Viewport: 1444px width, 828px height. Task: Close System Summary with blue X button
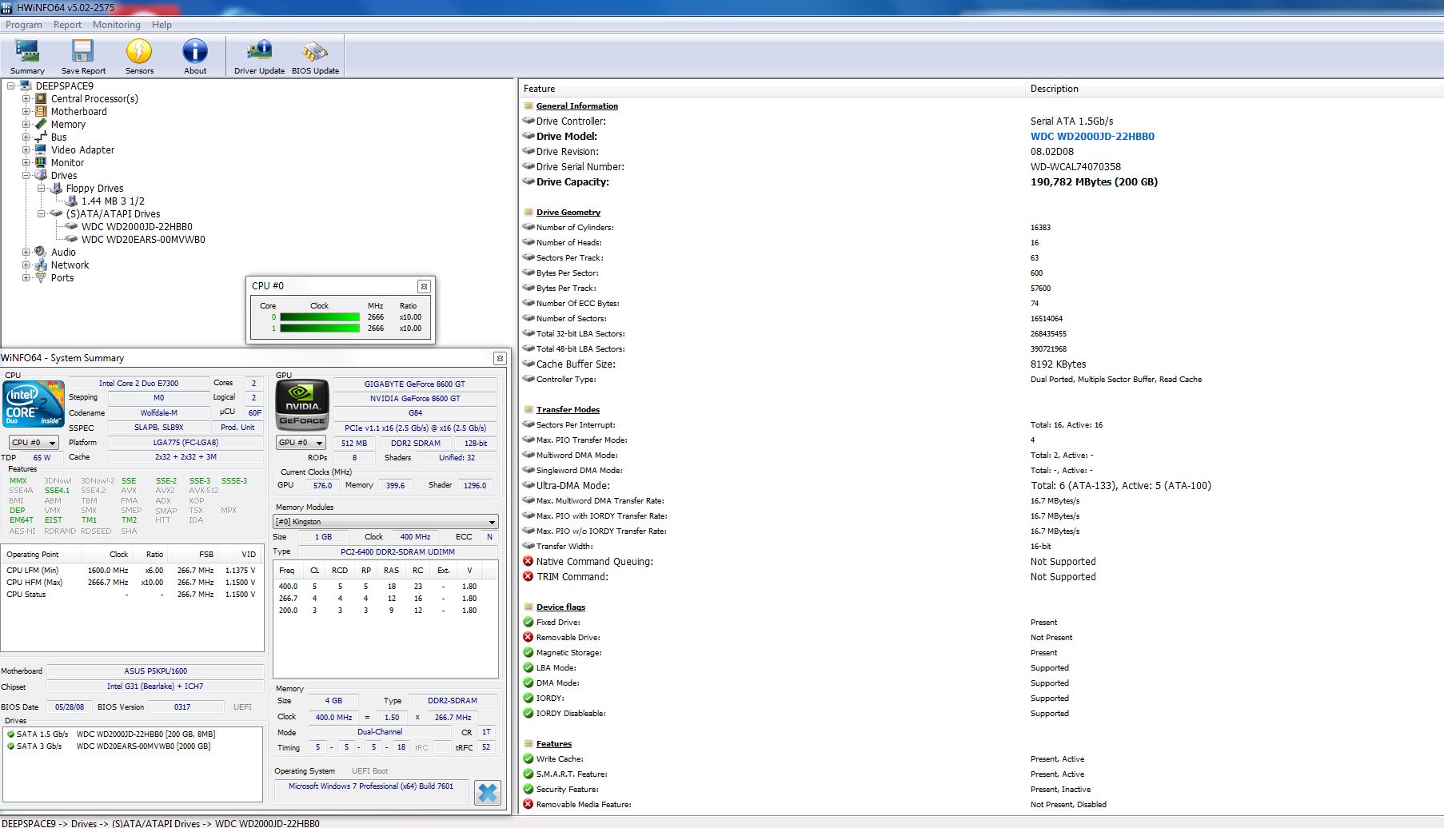pos(487,792)
